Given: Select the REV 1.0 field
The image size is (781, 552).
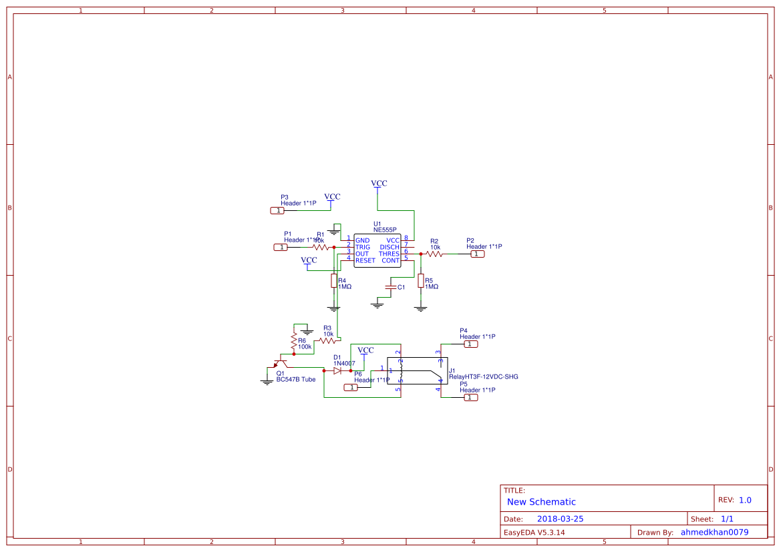Looking at the screenshot, I should click(740, 499).
